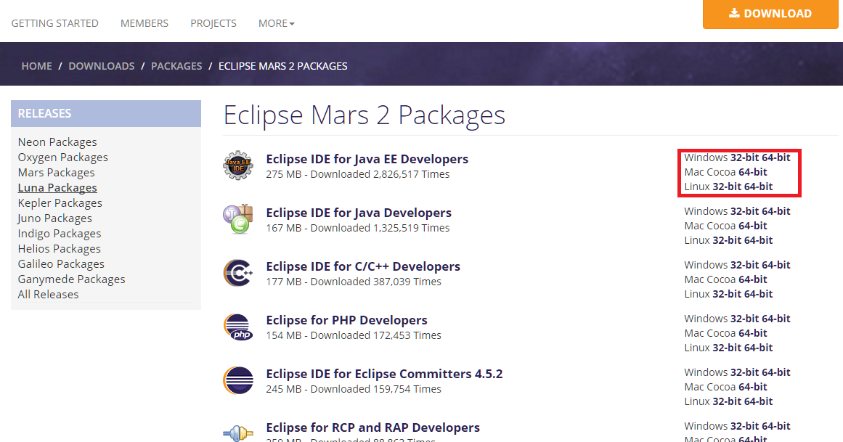
Task: Open Helios Packages release link
Action: (x=59, y=248)
